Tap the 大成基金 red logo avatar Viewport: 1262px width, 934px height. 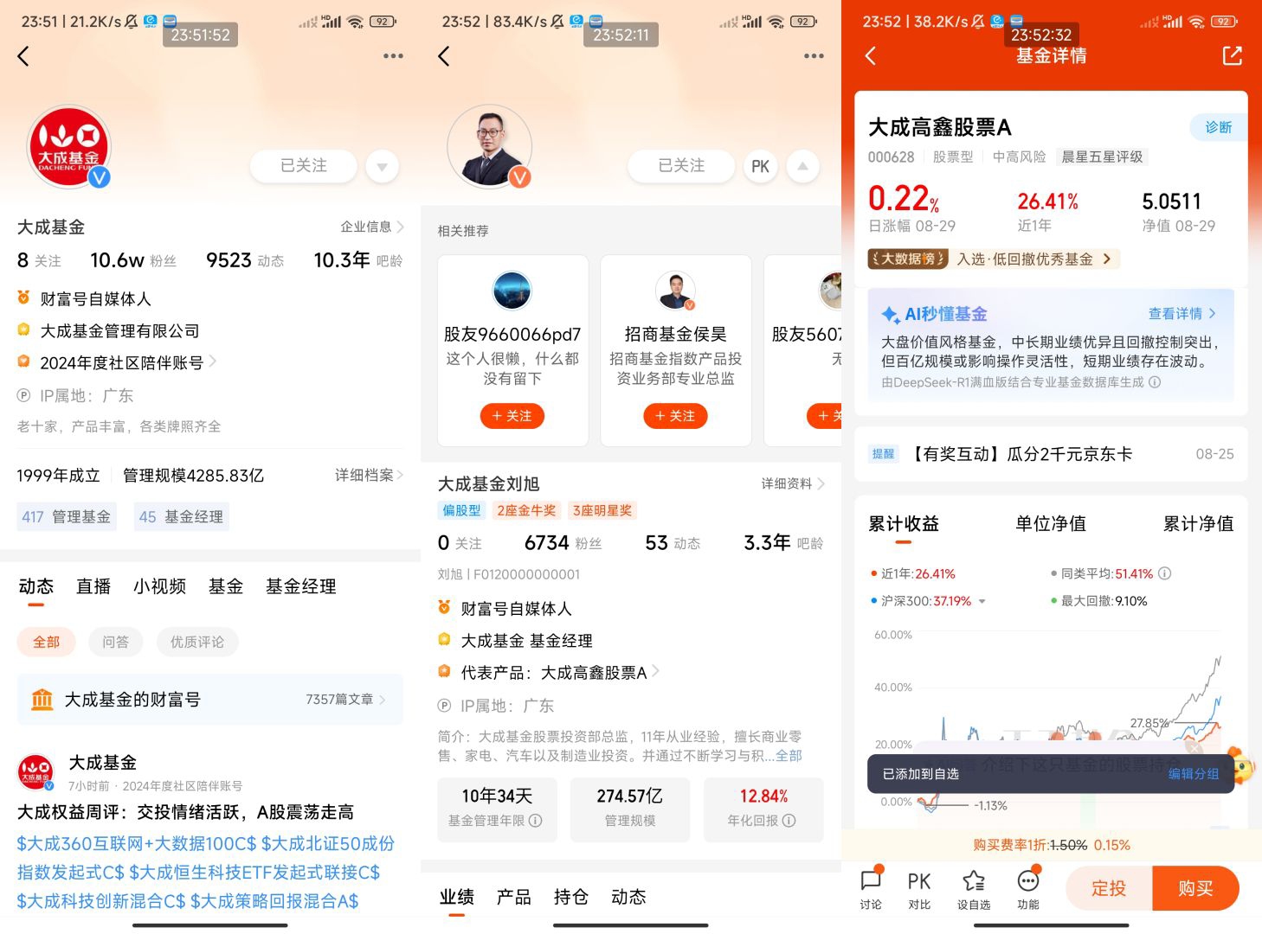(x=68, y=147)
